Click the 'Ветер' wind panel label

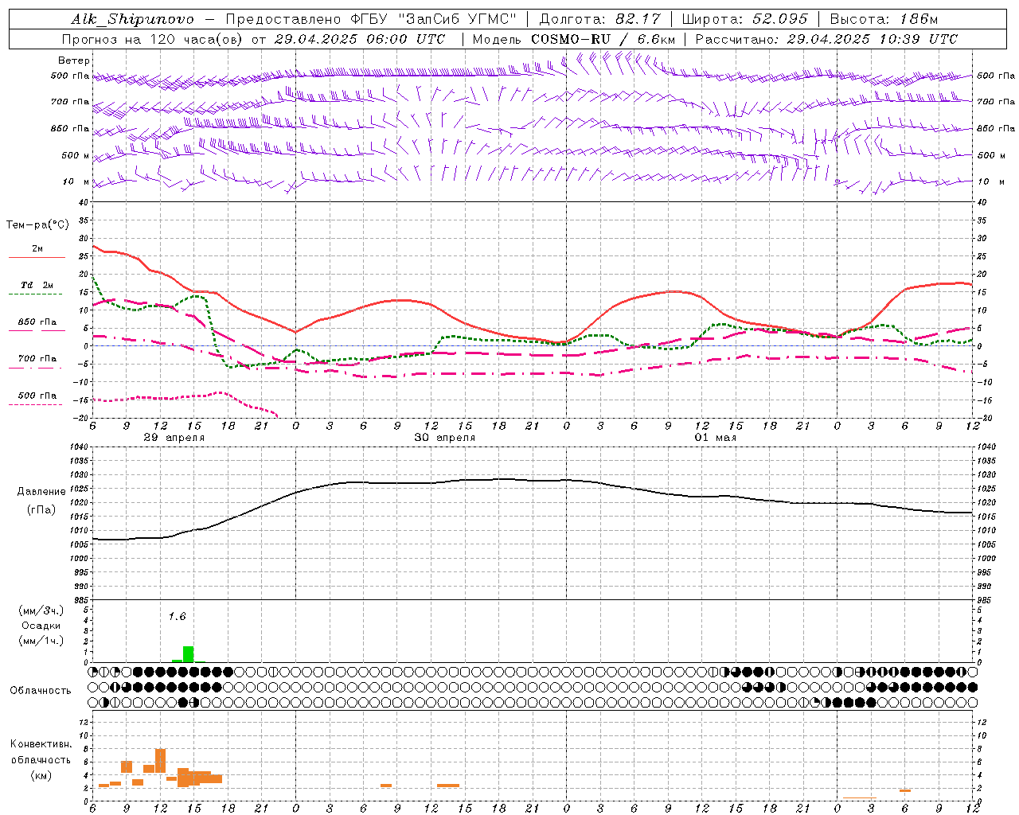[x=74, y=60]
